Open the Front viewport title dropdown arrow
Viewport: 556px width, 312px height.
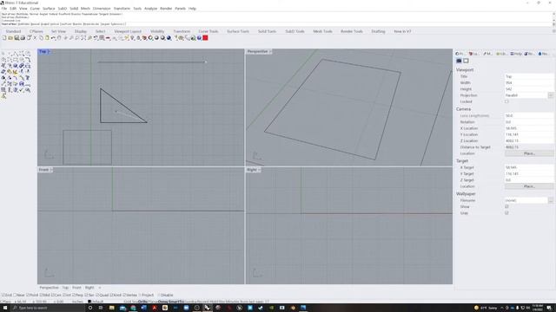coord(51,170)
